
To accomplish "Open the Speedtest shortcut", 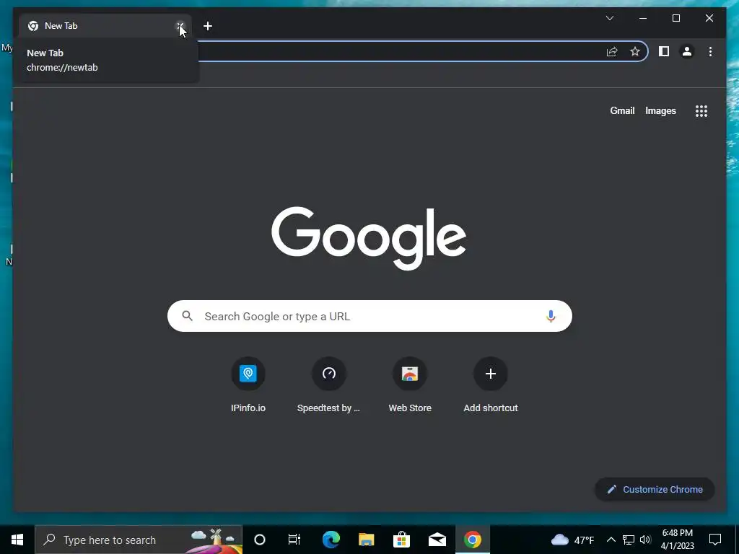I will [x=328, y=385].
